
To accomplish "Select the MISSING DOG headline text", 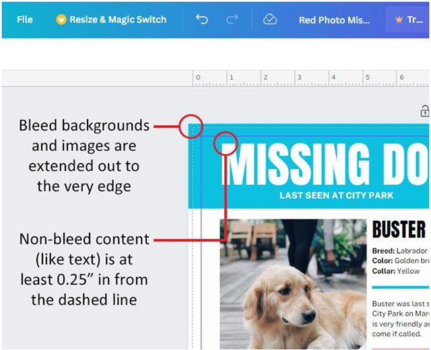I will (x=323, y=164).
